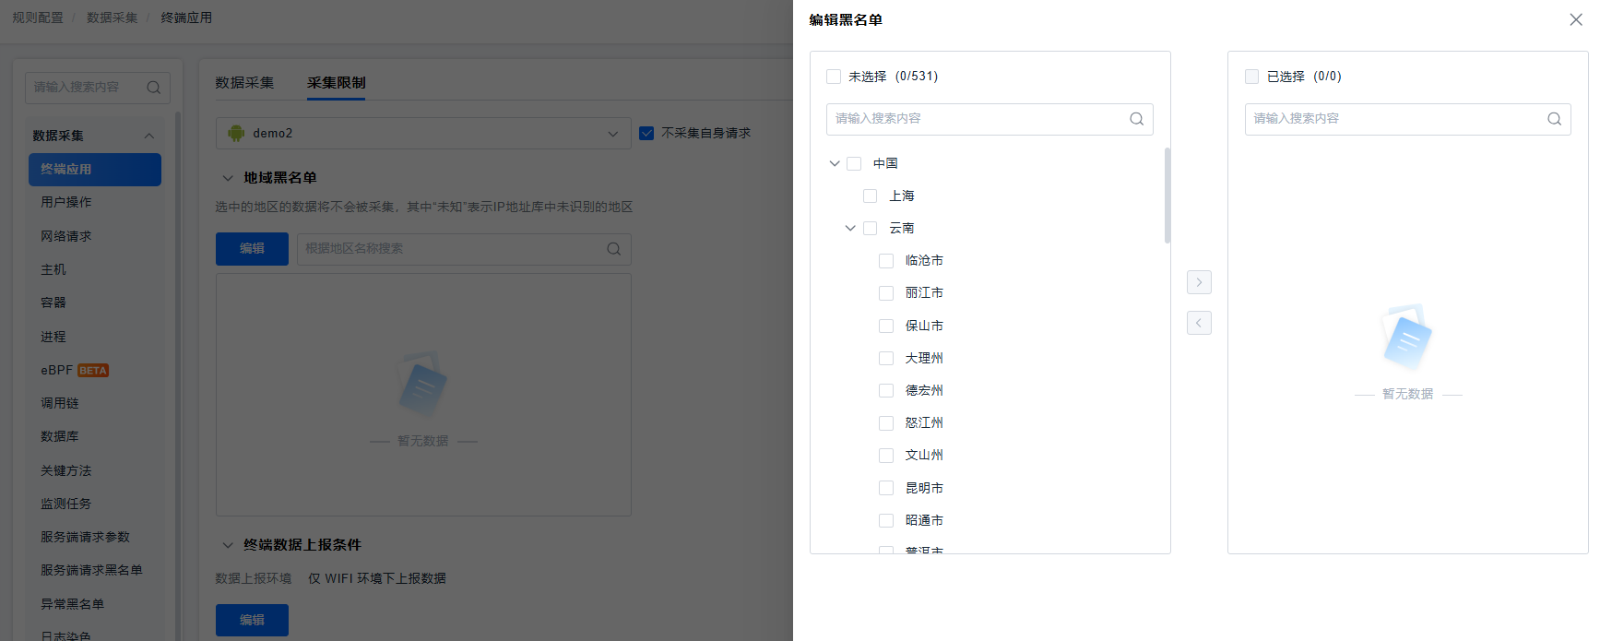Click search icon in region name search field
The image size is (1600, 641).
613,249
